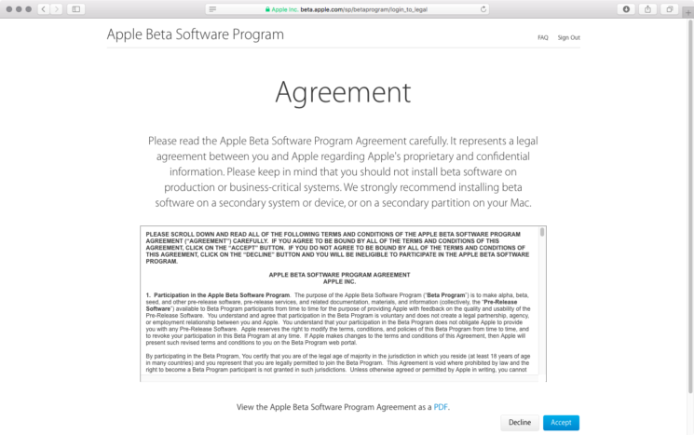
Task: Click the large Agreement heading
Action: pos(343,93)
